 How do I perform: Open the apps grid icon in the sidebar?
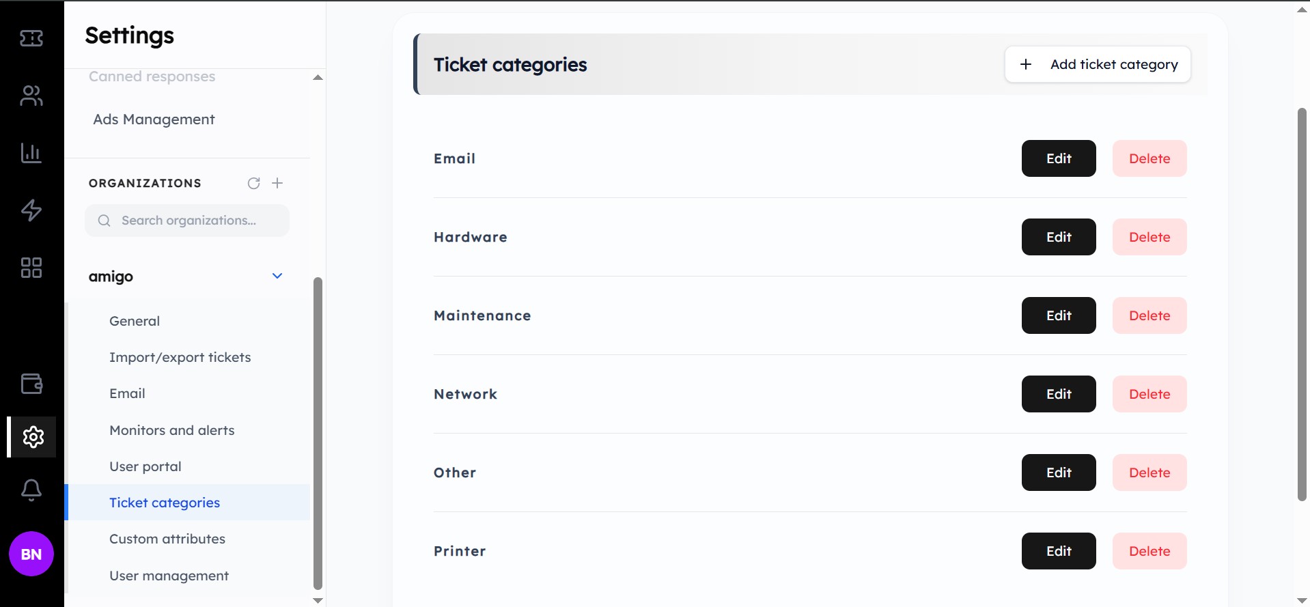coord(31,268)
